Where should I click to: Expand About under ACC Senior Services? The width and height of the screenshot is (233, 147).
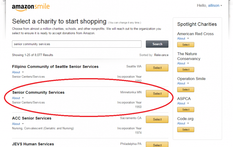click(18, 124)
